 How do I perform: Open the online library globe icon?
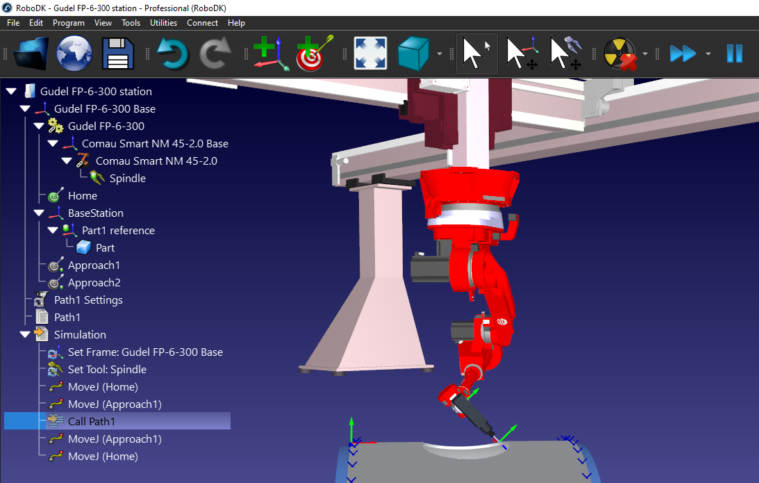[76, 54]
